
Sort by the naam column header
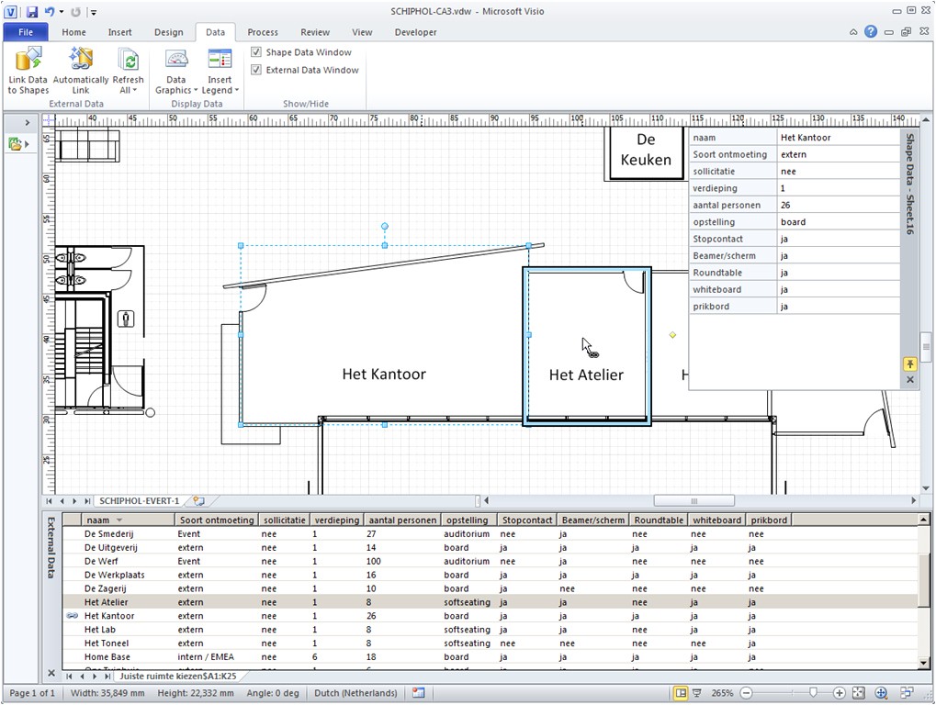(x=97, y=520)
